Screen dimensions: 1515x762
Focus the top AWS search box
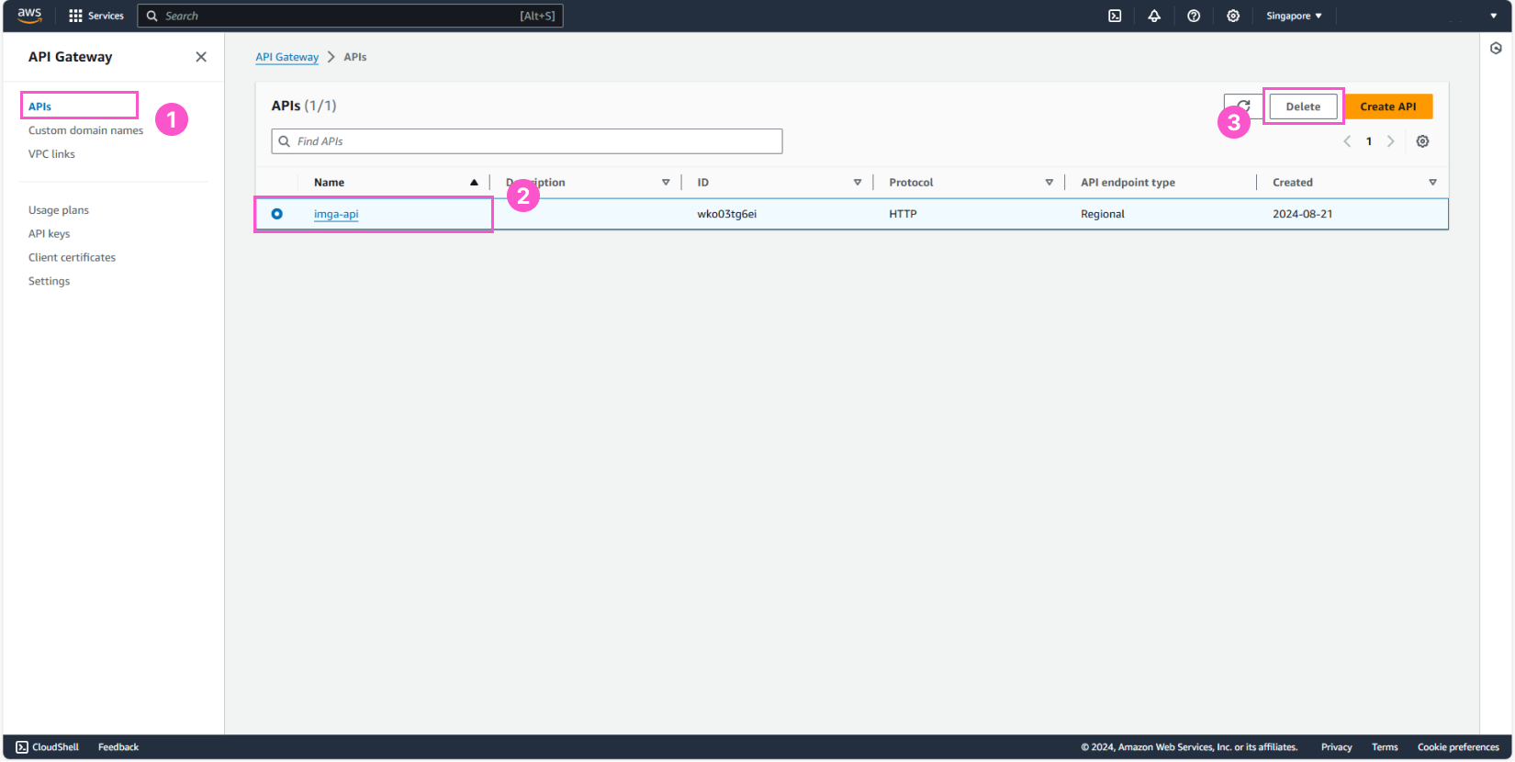point(350,16)
